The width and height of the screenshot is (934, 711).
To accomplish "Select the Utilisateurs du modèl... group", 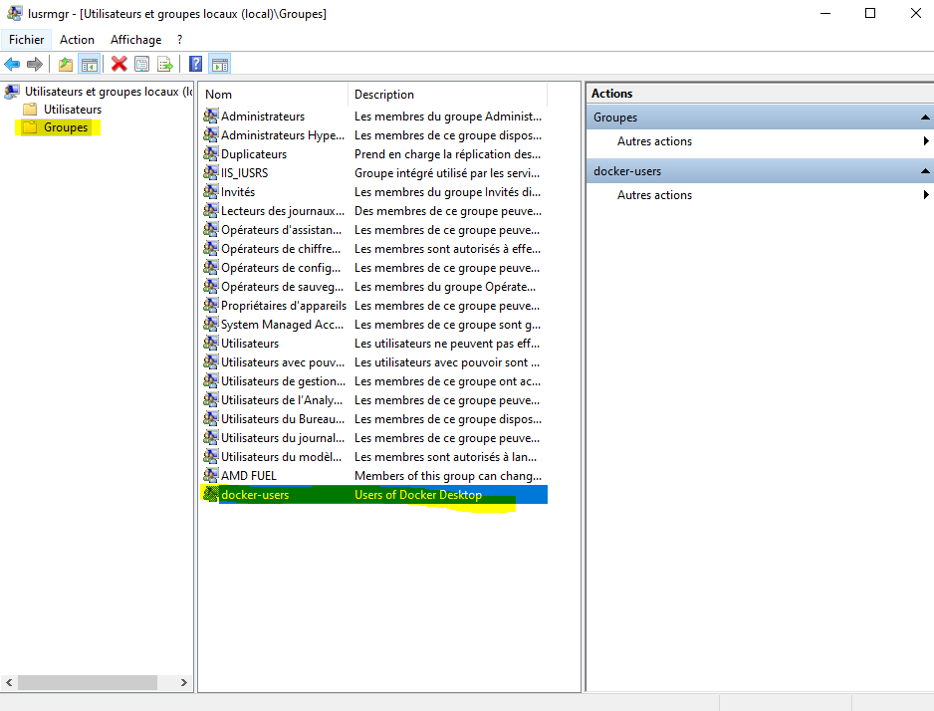I will (281, 456).
